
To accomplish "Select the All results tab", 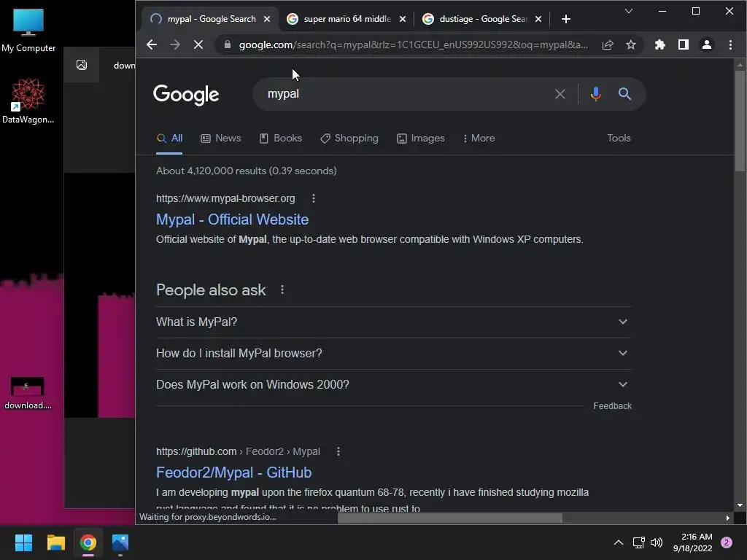I will (x=169, y=138).
